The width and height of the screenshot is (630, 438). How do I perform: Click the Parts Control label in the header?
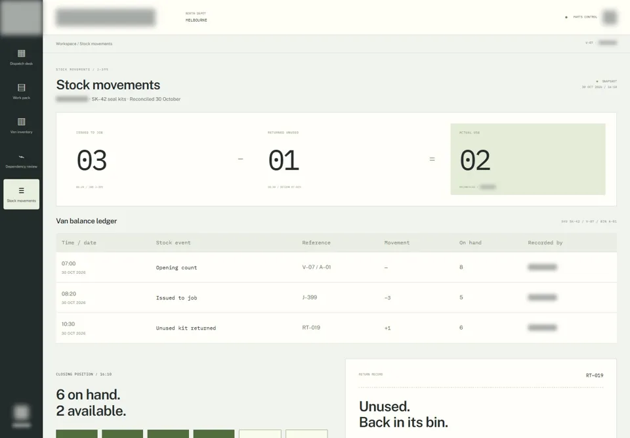(585, 17)
